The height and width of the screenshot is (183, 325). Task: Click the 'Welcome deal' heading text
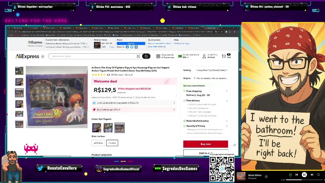pos(105,81)
